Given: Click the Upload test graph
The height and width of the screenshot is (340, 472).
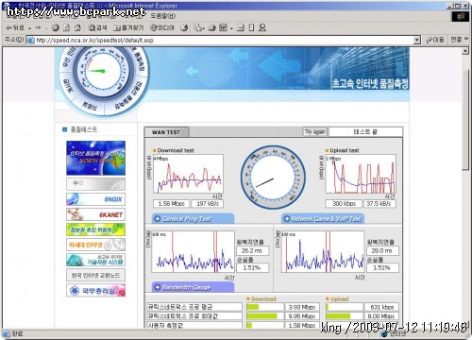Looking at the screenshot, I should coord(361,174).
